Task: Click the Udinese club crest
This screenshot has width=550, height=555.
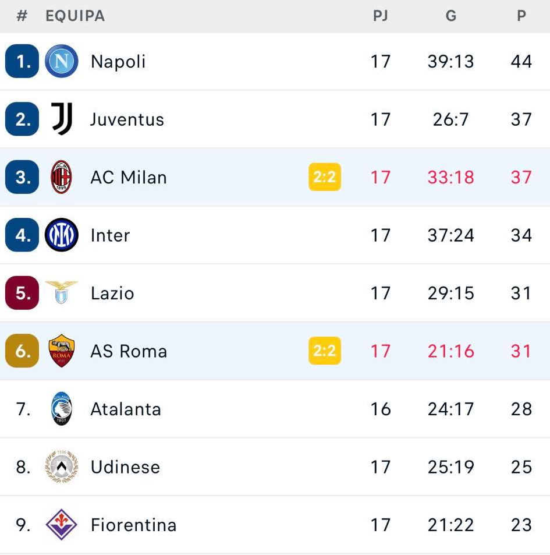Action: [62, 466]
